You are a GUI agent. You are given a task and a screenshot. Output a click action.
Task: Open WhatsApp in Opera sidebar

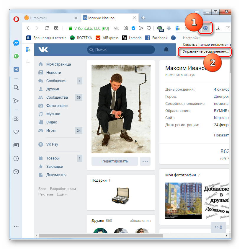16,56
